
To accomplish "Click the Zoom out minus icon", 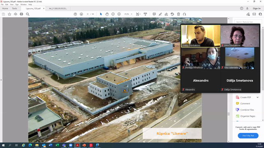I will tap(113, 14).
